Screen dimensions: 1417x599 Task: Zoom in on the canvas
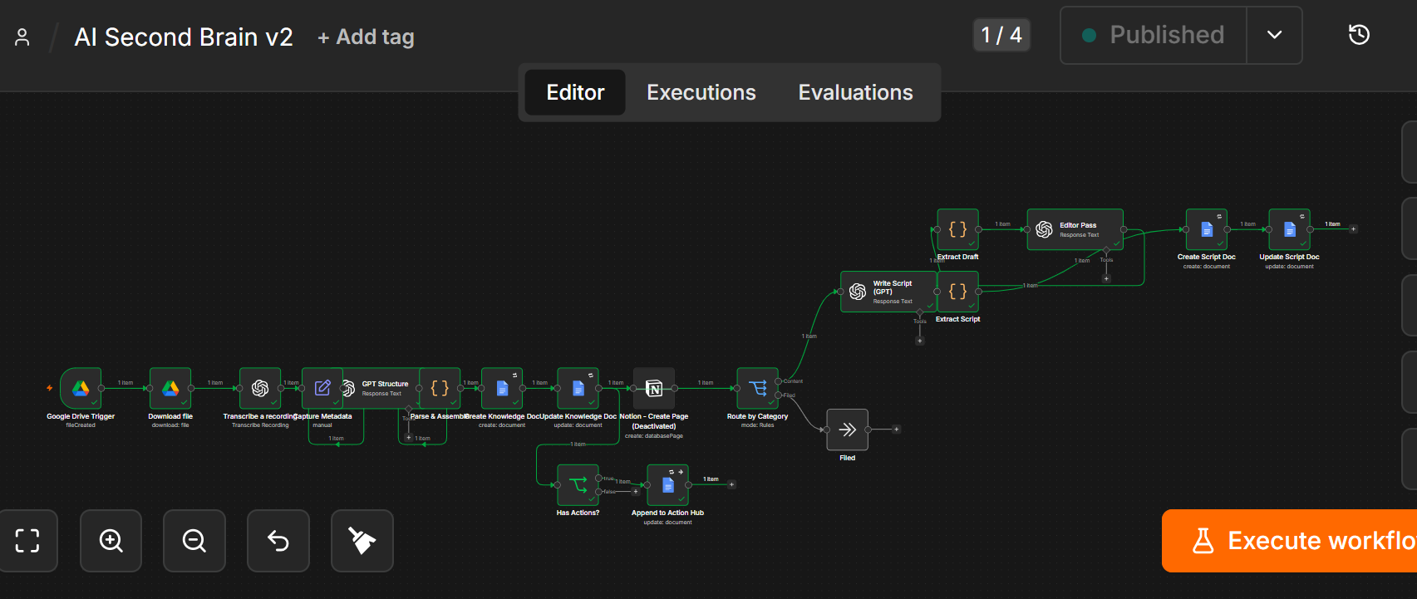[111, 541]
